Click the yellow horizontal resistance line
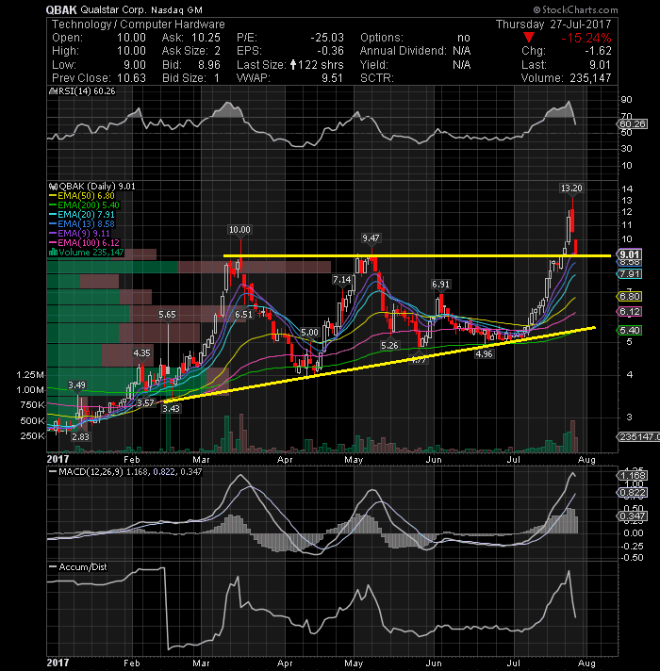Viewport: 660px width, 671px height. point(417,256)
